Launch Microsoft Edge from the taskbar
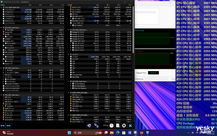The width and height of the screenshot is (217, 136). click(x=118, y=133)
